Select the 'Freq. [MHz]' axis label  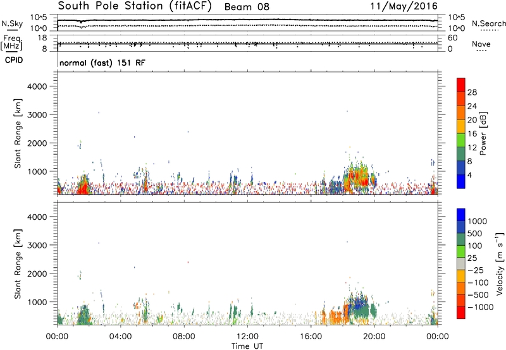click(11, 42)
